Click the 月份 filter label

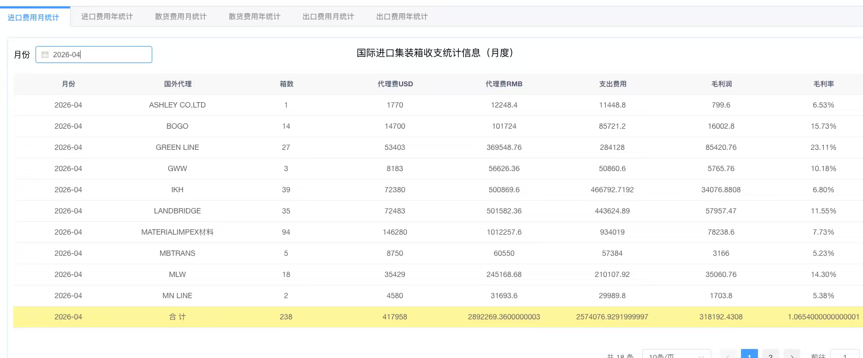point(22,55)
